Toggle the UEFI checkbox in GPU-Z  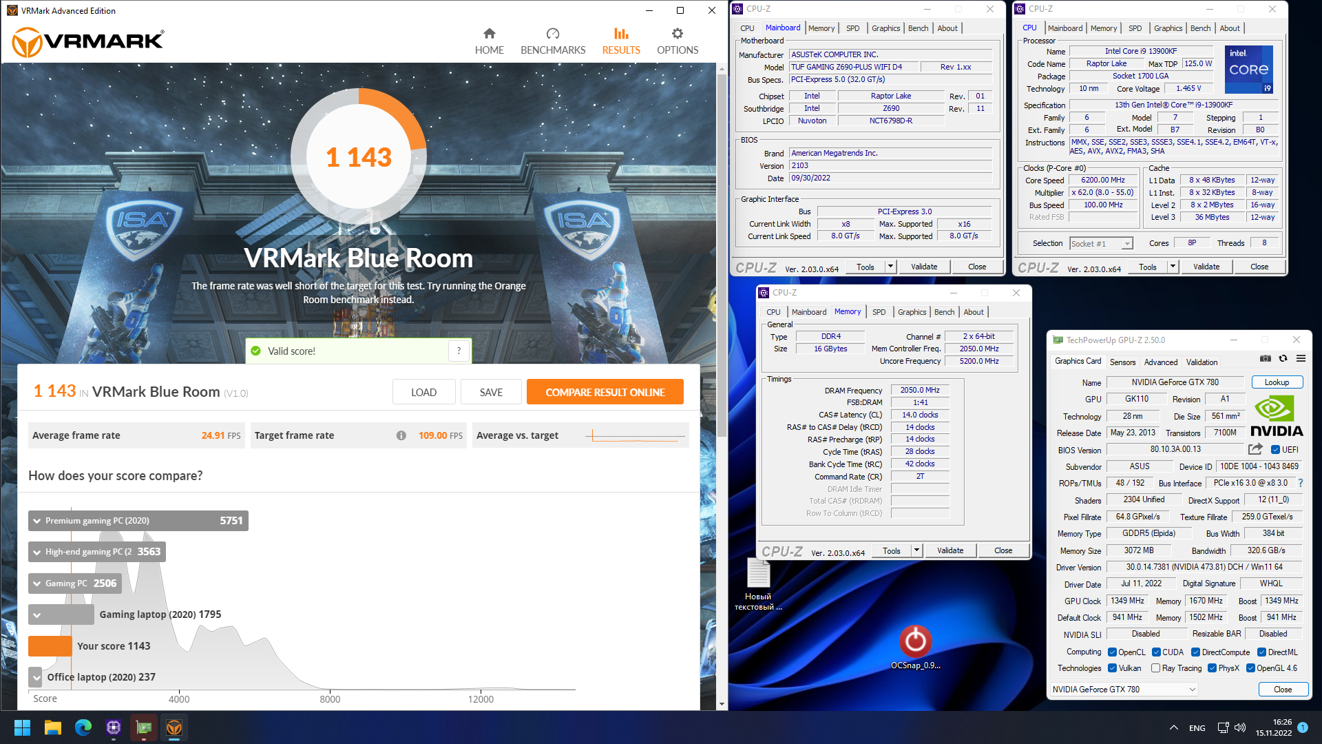pyautogui.click(x=1275, y=450)
